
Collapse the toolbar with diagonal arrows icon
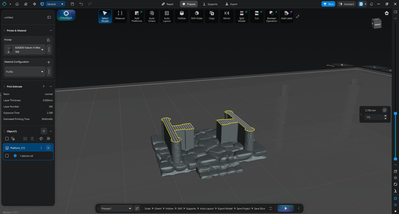(x=298, y=16)
